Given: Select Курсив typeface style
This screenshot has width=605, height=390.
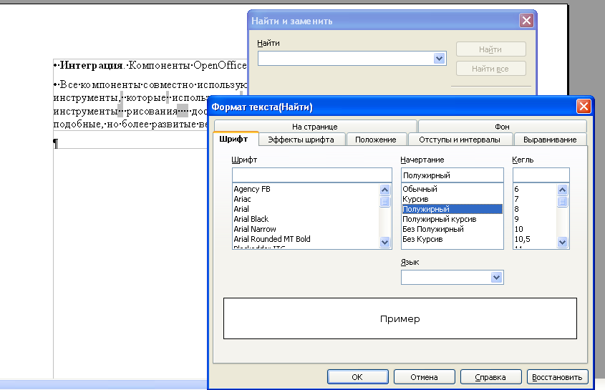Looking at the screenshot, I should 452,199.
